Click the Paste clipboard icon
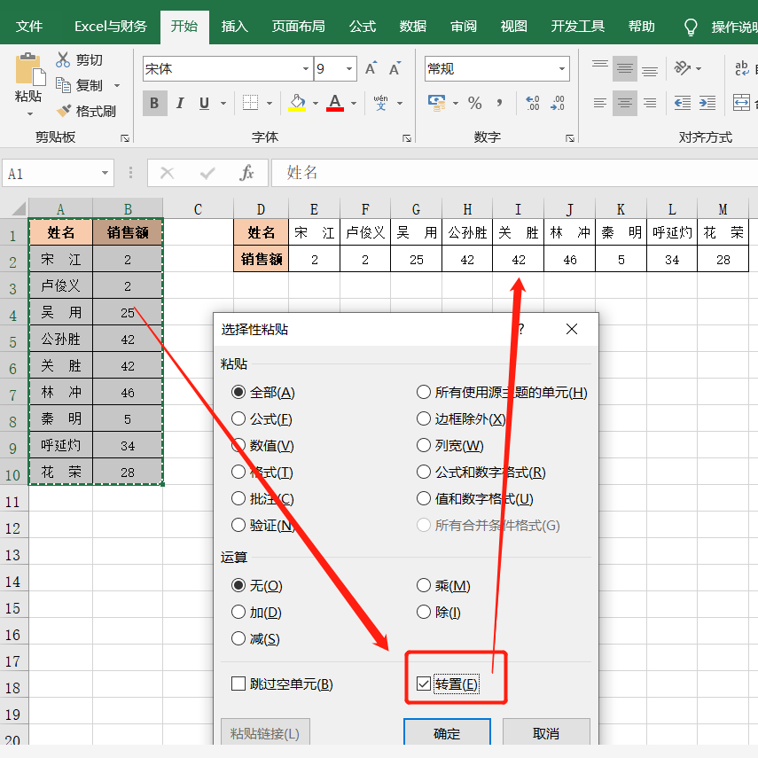The image size is (758, 758). tap(29, 70)
